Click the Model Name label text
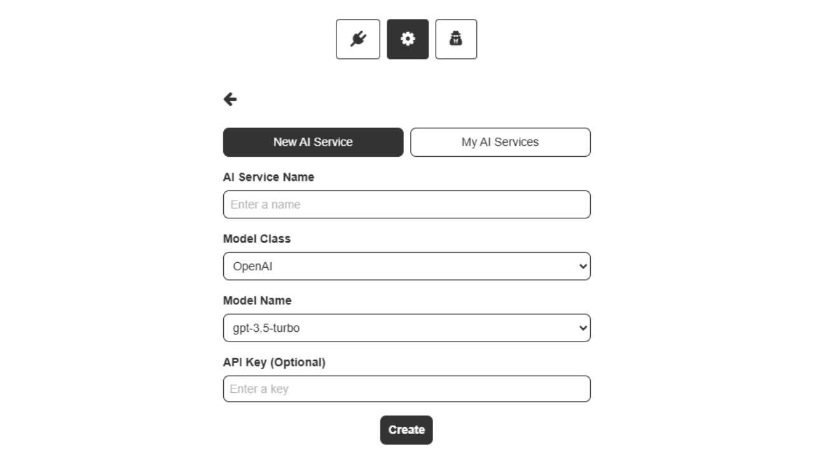This screenshot has width=814, height=457. tap(257, 300)
